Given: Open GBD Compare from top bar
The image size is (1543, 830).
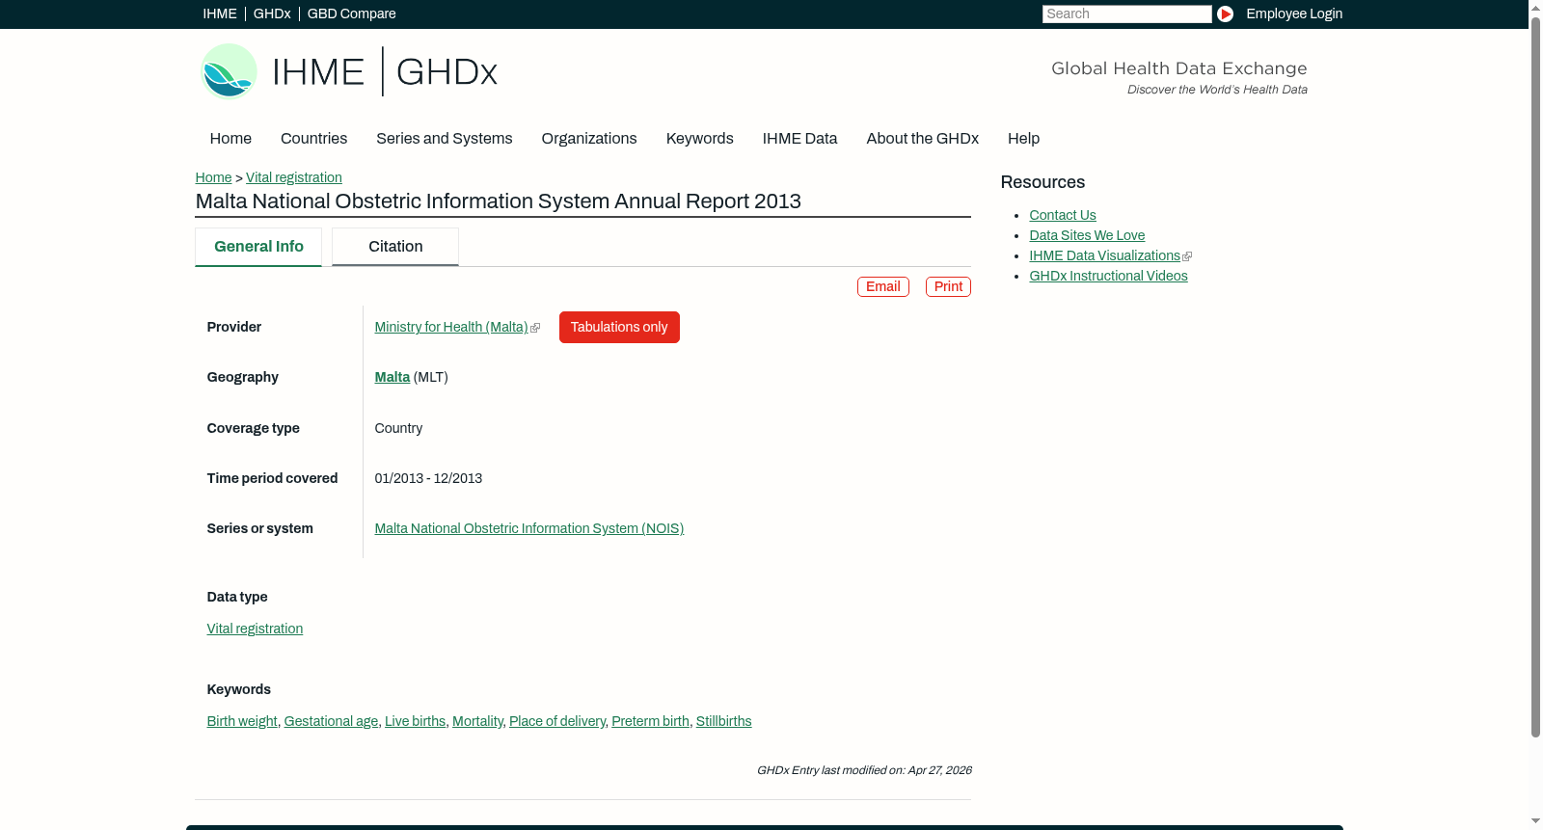Looking at the screenshot, I should click(x=351, y=13).
